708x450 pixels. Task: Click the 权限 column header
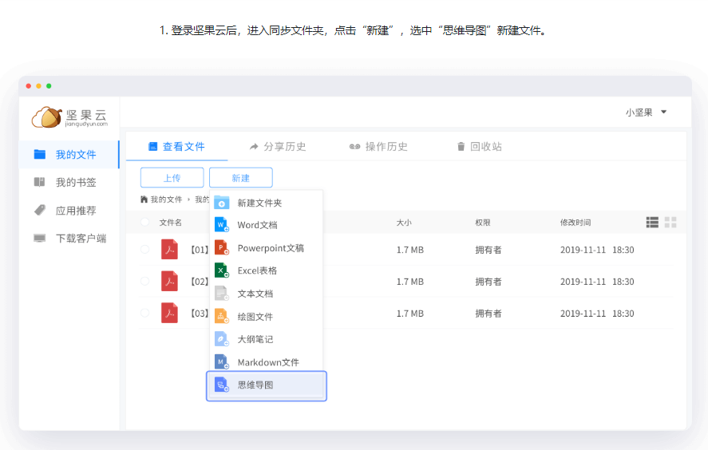pos(483,222)
